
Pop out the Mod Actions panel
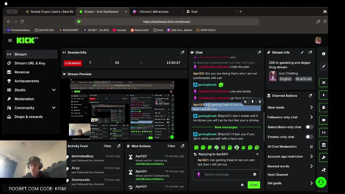(x=182, y=146)
